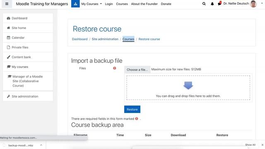Click the Import a backup file heading
Viewport: 265px width, 149px height.
coord(96,61)
